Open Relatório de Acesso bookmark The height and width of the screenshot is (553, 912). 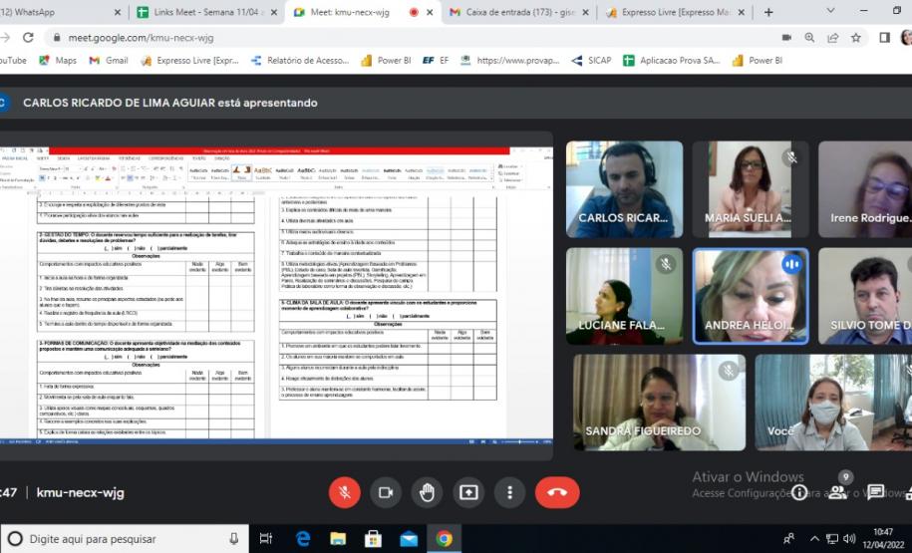pyautogui.click(x=301, y=60)
